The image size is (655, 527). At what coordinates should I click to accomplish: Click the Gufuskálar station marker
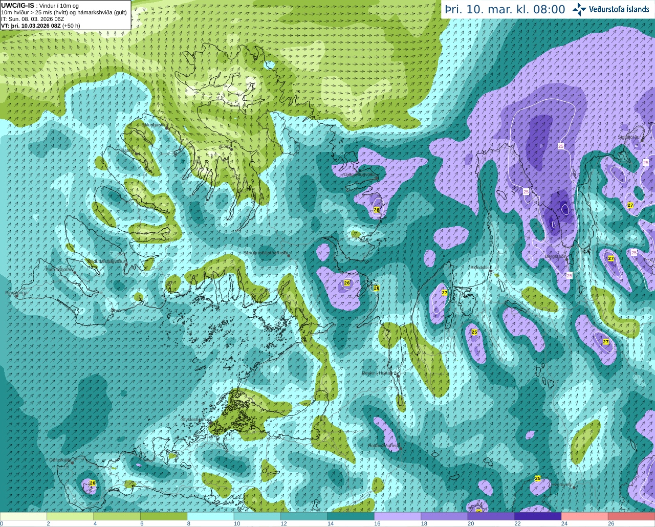(72, 463)
